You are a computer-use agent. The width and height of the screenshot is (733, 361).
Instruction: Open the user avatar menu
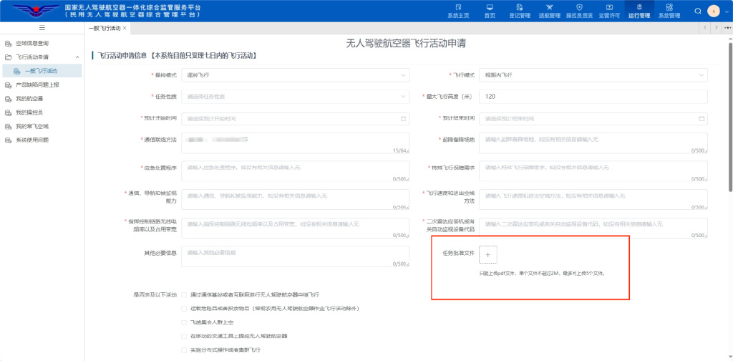pos(714,11)
